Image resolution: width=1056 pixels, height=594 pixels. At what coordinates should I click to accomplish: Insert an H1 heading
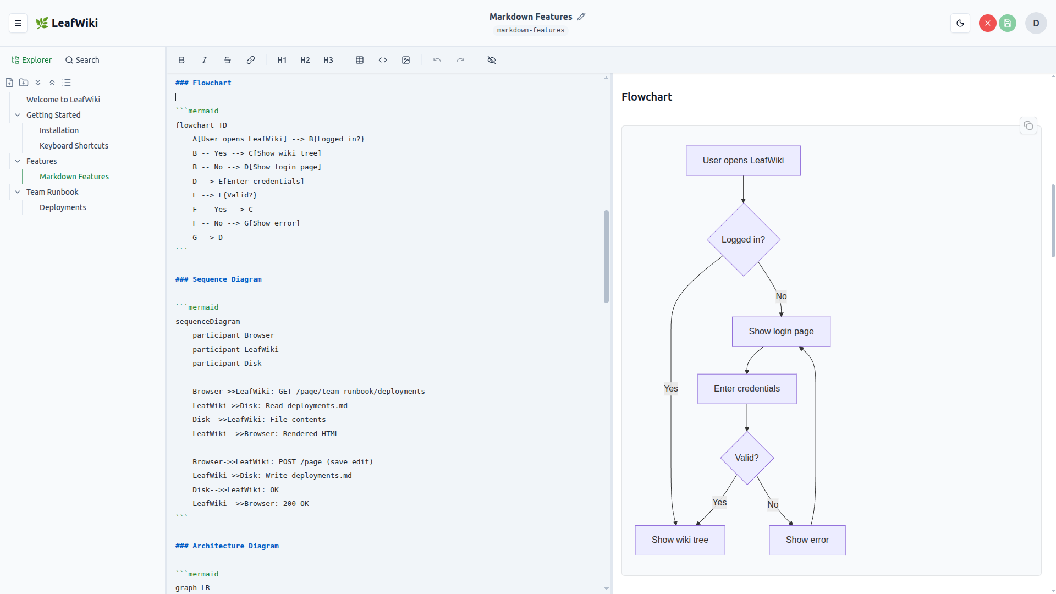click(282, 60)
